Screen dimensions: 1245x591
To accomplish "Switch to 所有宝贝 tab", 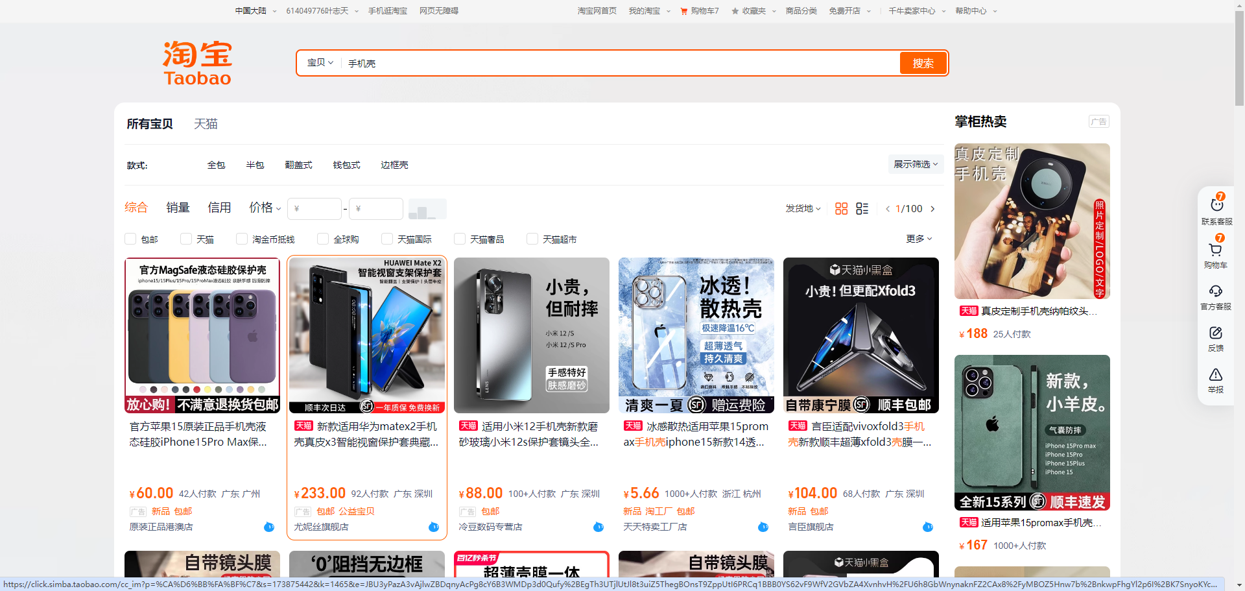I will (x=150, y=124).
